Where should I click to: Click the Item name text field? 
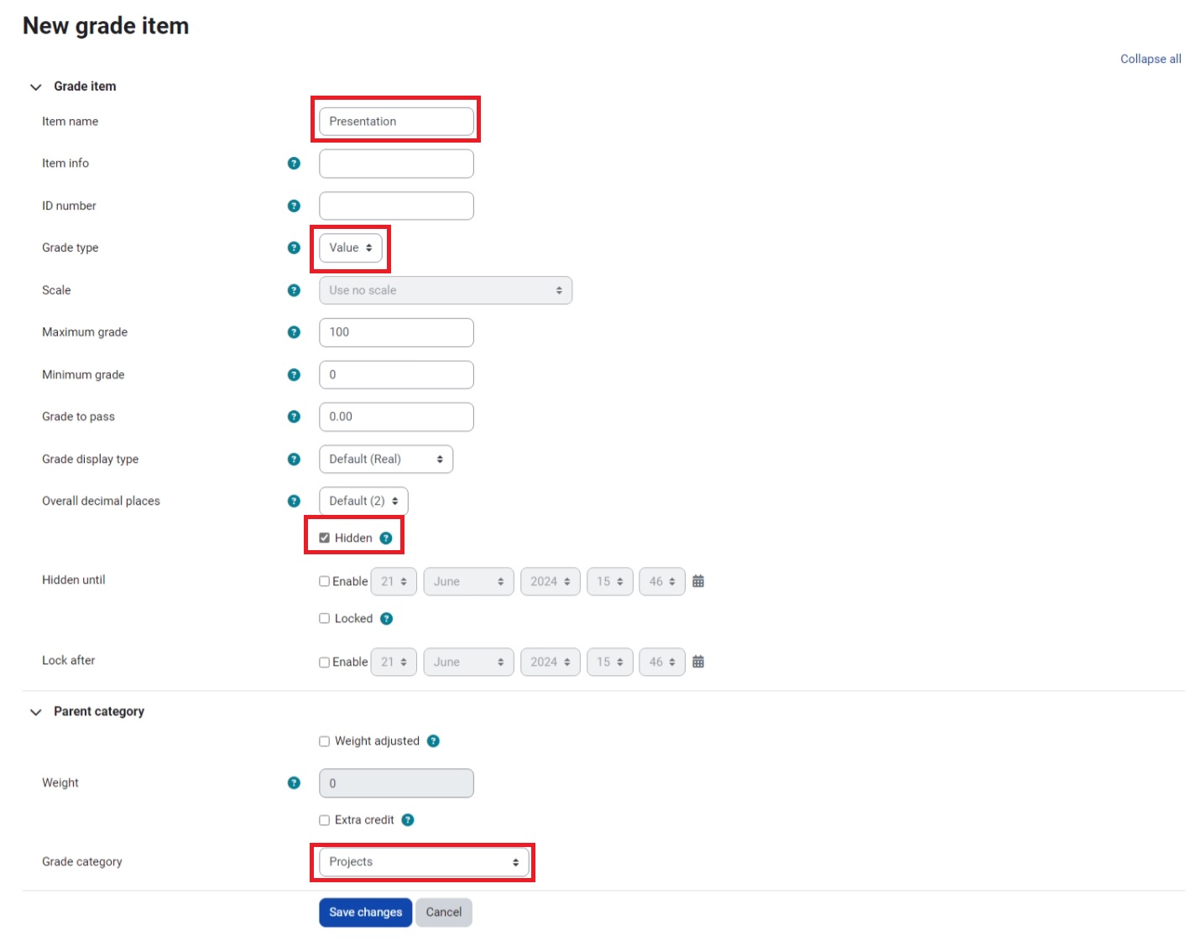tap(396, 122)
